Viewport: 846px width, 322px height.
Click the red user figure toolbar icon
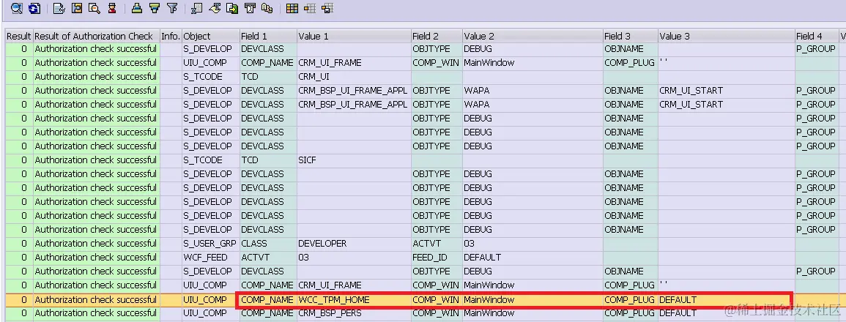click(x=111, y=8)
